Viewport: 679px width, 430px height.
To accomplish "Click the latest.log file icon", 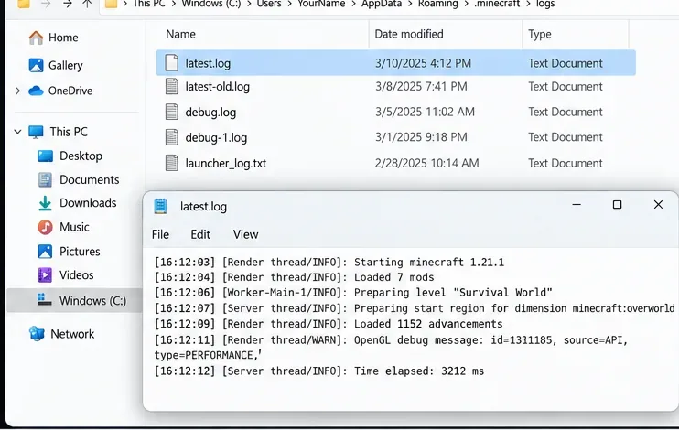I will 172,63.
